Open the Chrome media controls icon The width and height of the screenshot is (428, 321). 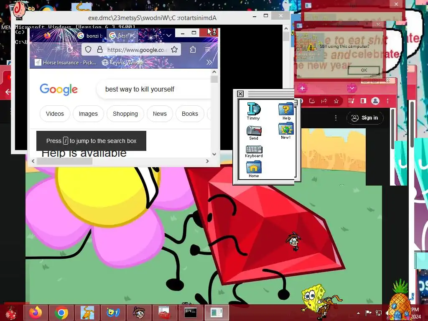click(x=351, y=101)
